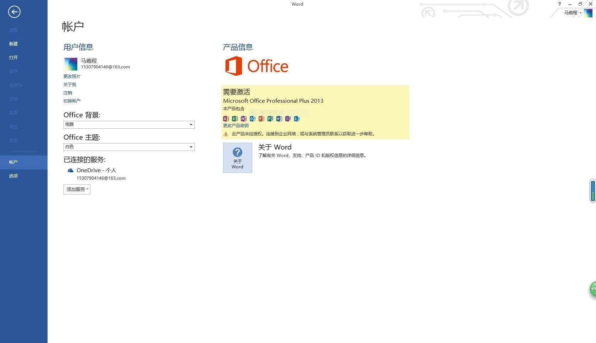The width and height of the screenshot is (596, 343).
Task: Open the Office 背景 dropdown
Action: pyautogui.click(x=129, y=125)
